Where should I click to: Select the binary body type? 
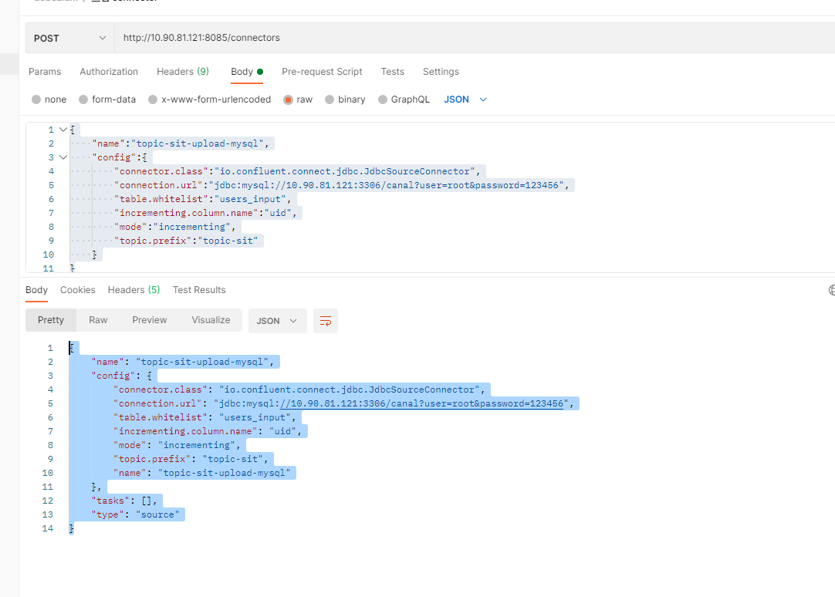coord(345,99)
